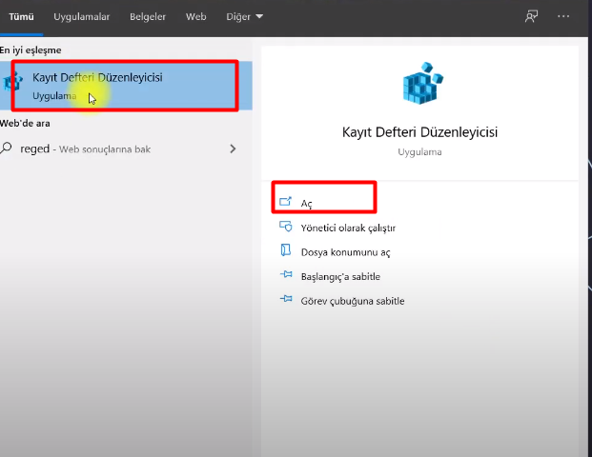Switch to the Uygulamalar tab

(x=82, y=16)
